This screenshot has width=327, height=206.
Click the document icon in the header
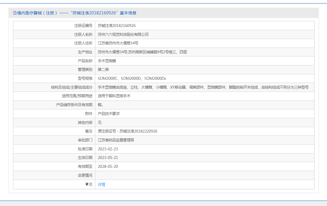tap(15, 13)
